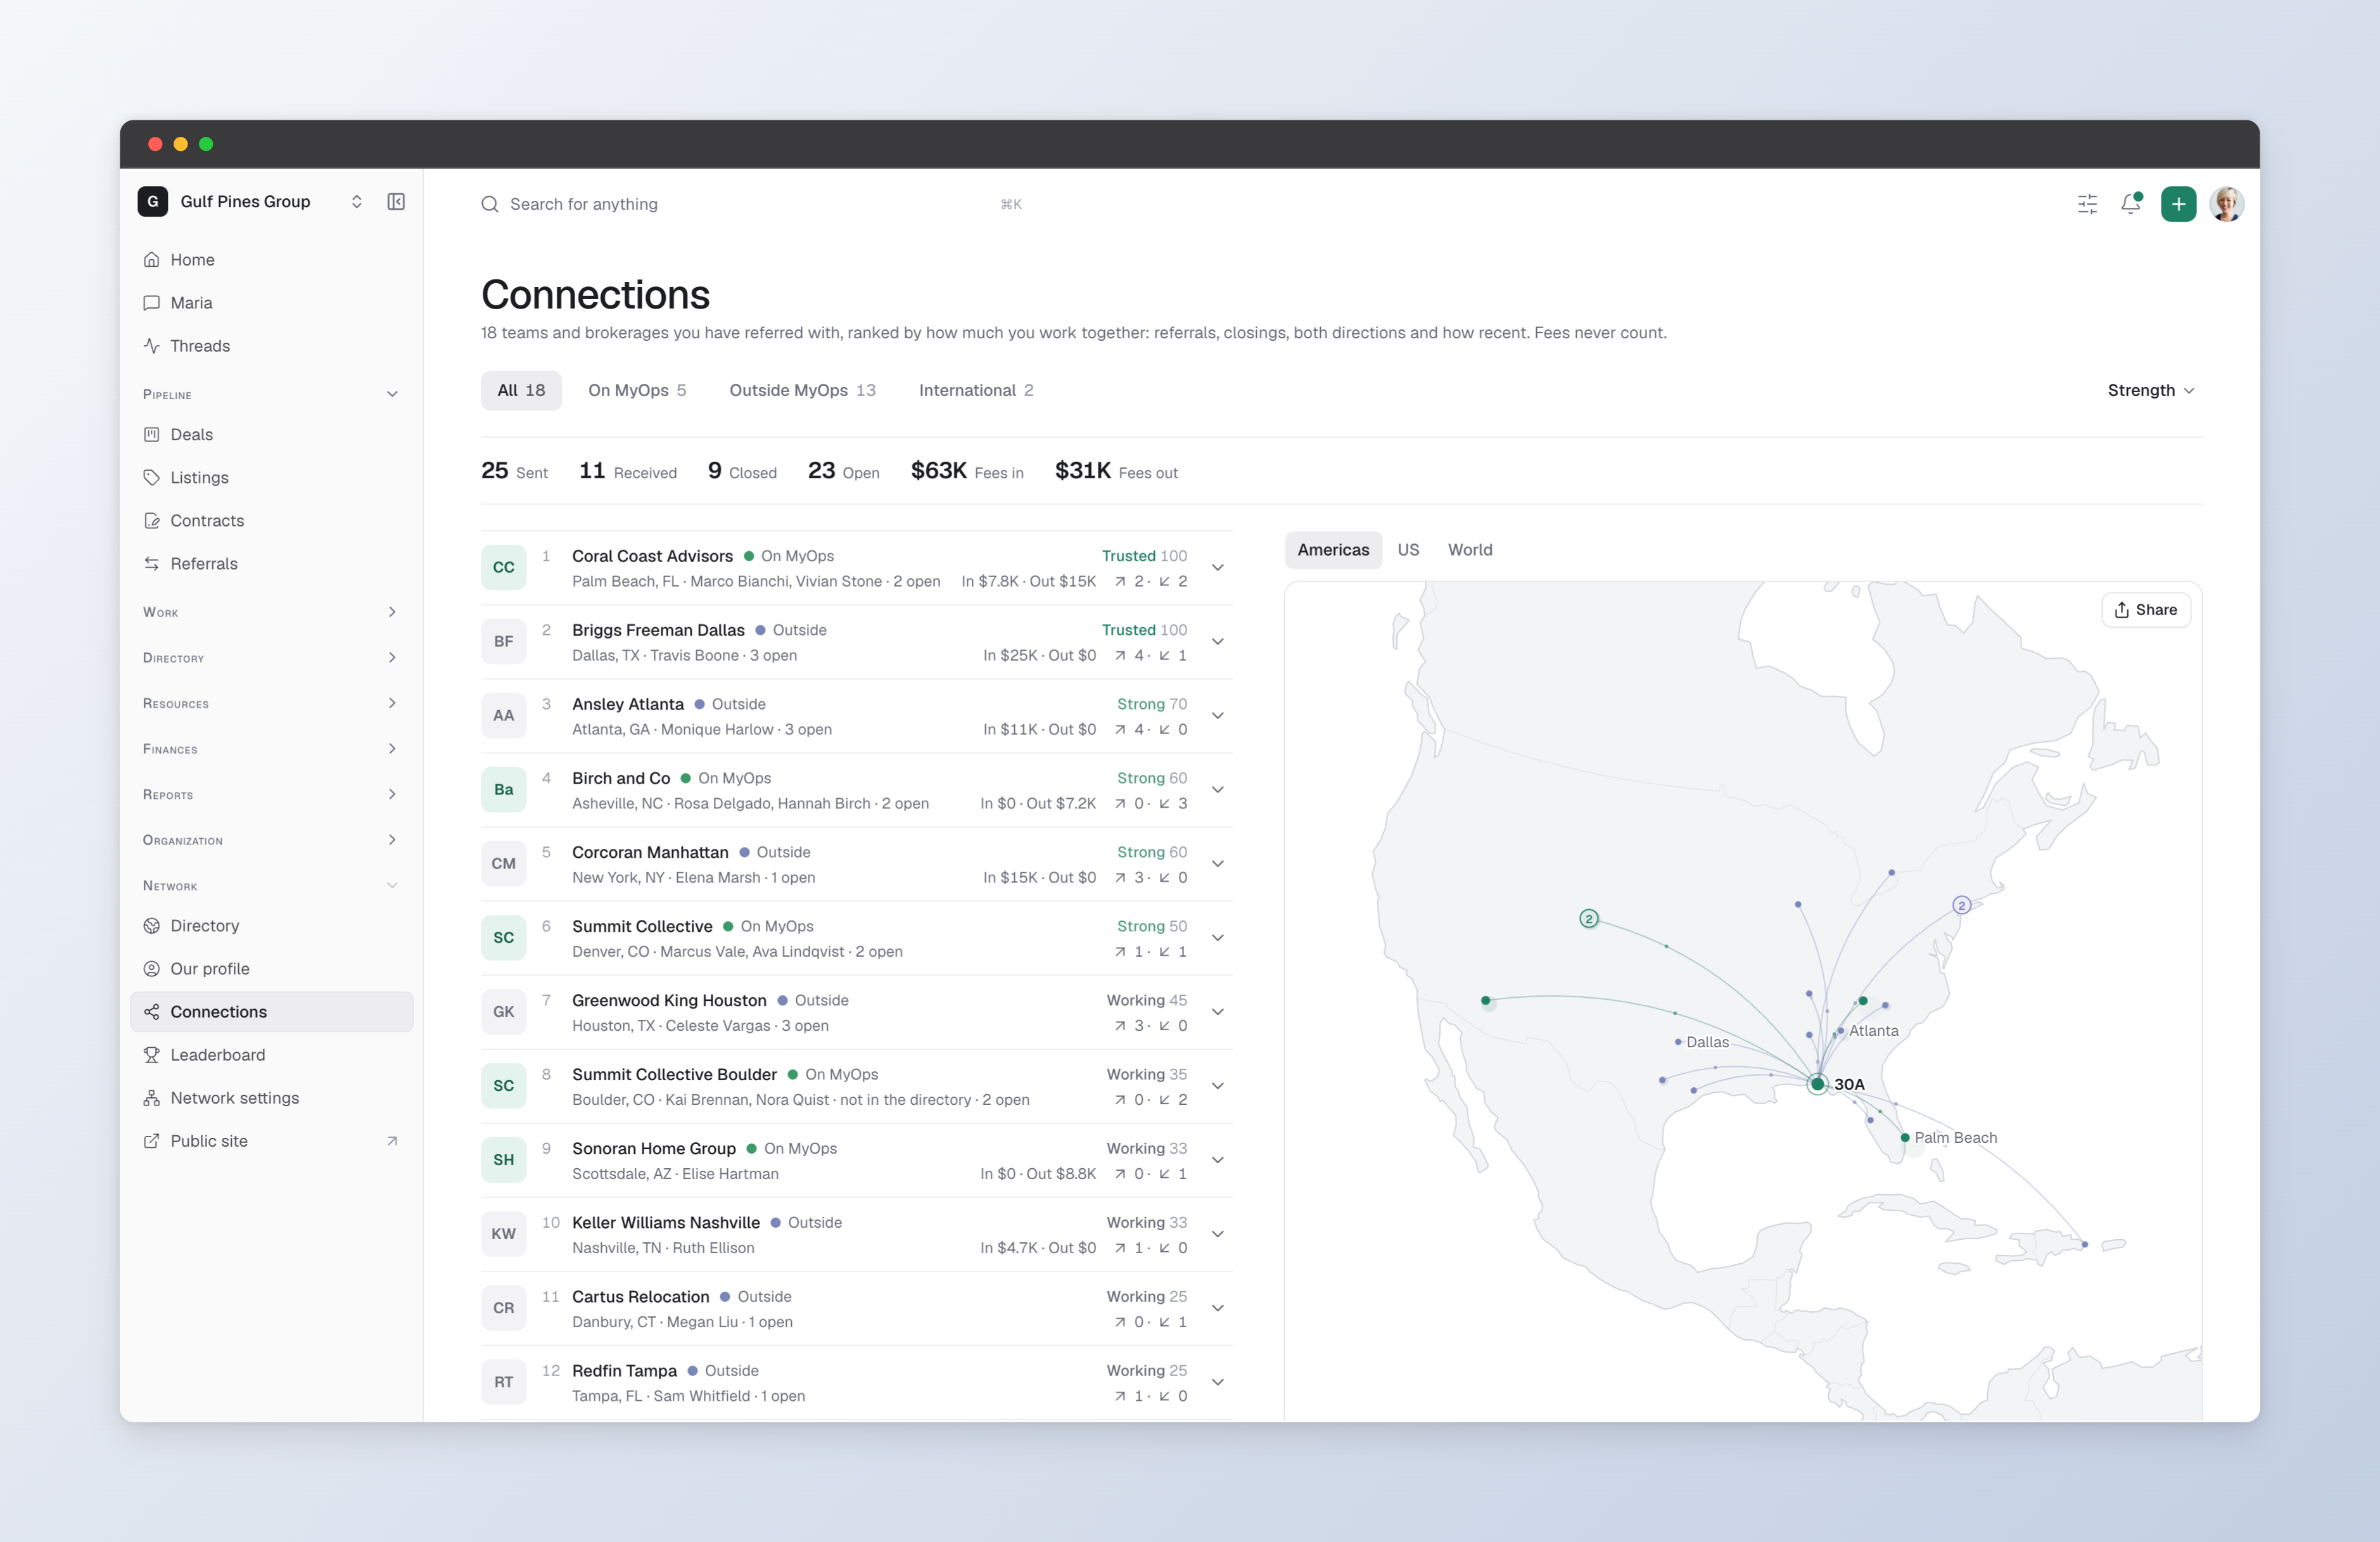Switch map to Americas view
This screenshot has height=1542, width=2380.
point(1333,550)
